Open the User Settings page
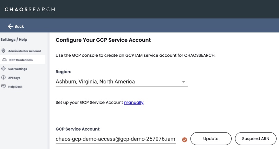The height and width of the screenshot is (149, 279). (18, 69)
